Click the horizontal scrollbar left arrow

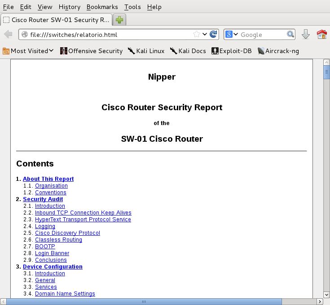[x=3, y=301]
